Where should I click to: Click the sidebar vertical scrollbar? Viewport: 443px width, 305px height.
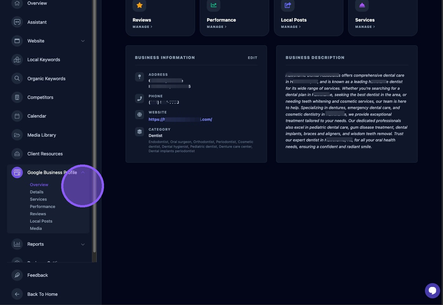[x=94, y=126]
